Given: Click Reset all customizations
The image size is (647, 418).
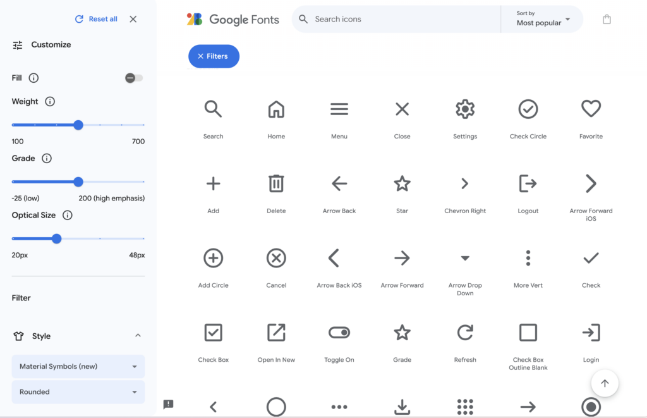Looking at the screenshot, I should [x=96, y=19].
